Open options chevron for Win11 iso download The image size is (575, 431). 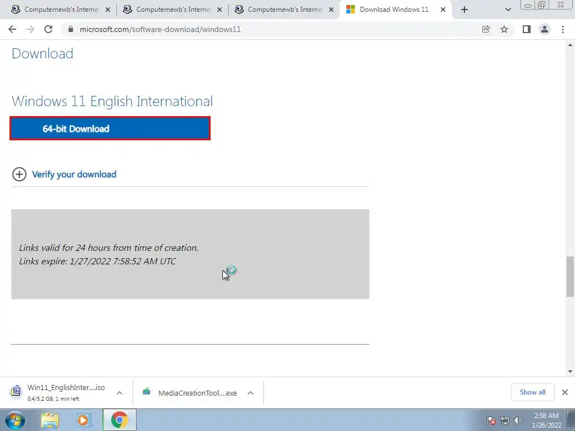click(x=120, y=393)
